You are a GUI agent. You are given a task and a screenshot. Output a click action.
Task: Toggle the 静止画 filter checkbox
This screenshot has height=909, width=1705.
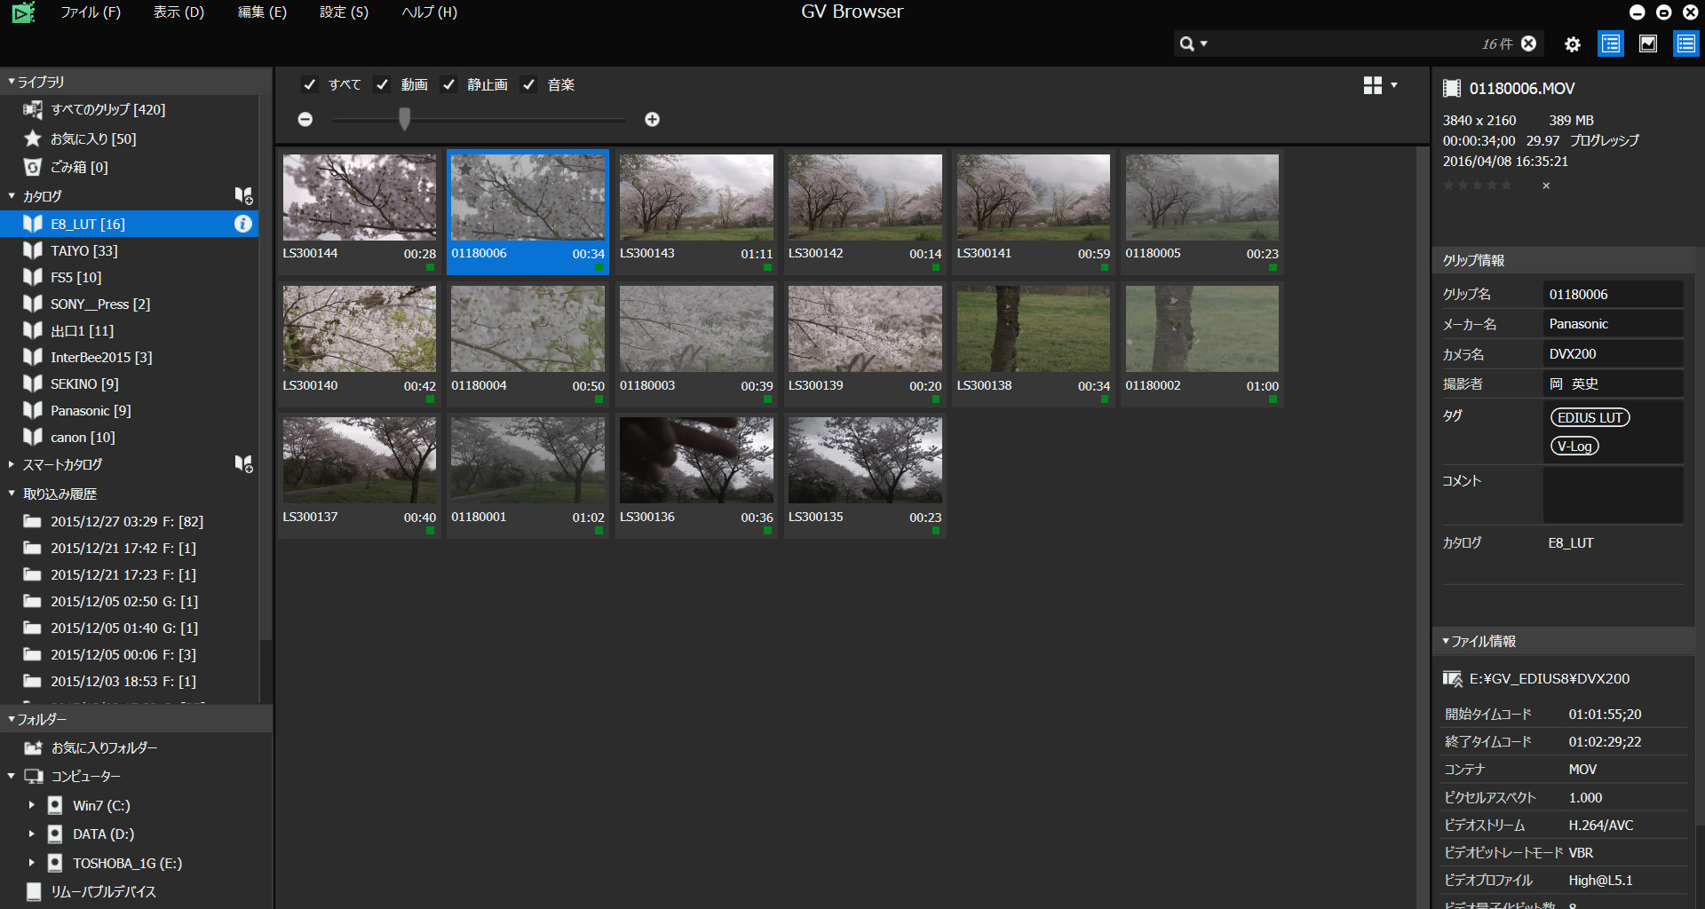(x=449, y=84)
